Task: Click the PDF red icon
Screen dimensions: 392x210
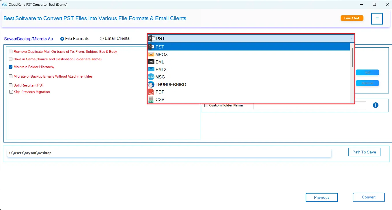Action: 151,92
